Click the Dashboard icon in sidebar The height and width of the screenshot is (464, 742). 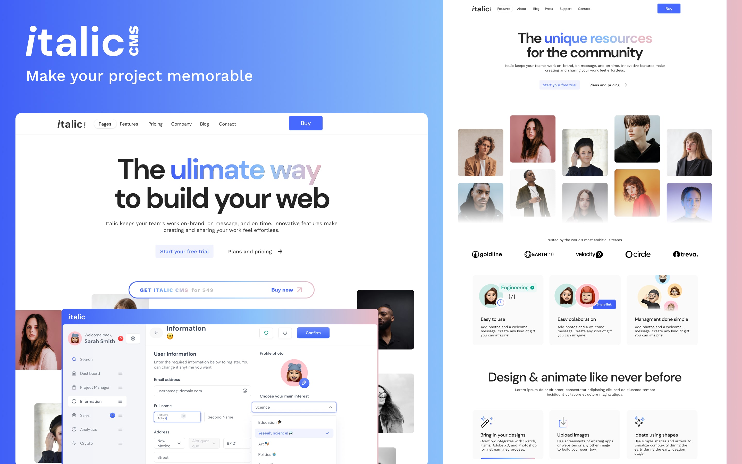[74, 372]
